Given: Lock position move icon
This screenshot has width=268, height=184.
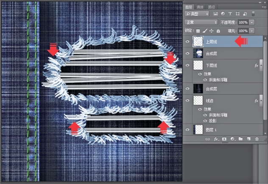Looking at the screenshot, I should 212,31.
